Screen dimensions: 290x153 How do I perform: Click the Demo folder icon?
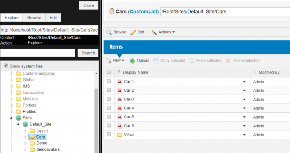click(x=32, y=143)
